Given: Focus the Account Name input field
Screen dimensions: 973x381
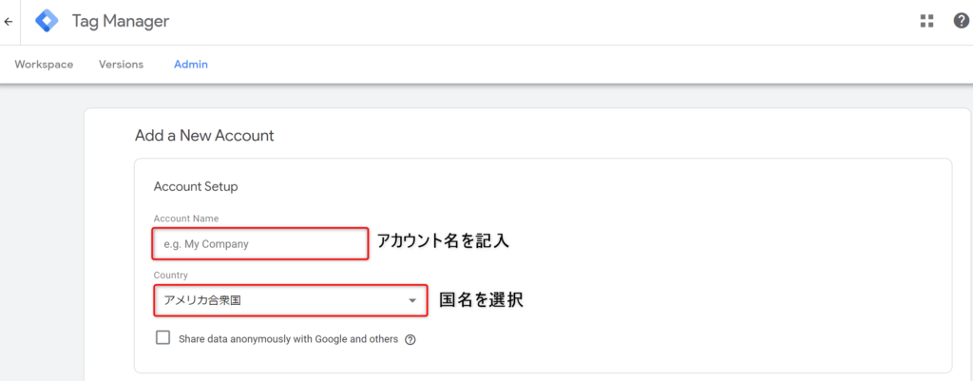Looking at the screenshot, I should [260, 244].
